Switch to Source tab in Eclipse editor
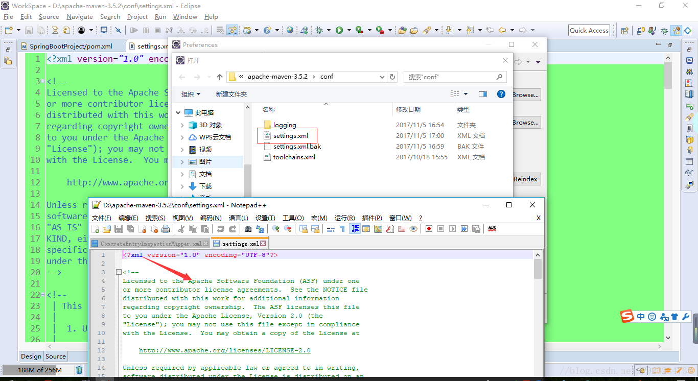 tap(56, 356)
